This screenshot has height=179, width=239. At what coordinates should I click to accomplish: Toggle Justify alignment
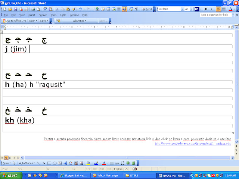[x=224, y=9]
